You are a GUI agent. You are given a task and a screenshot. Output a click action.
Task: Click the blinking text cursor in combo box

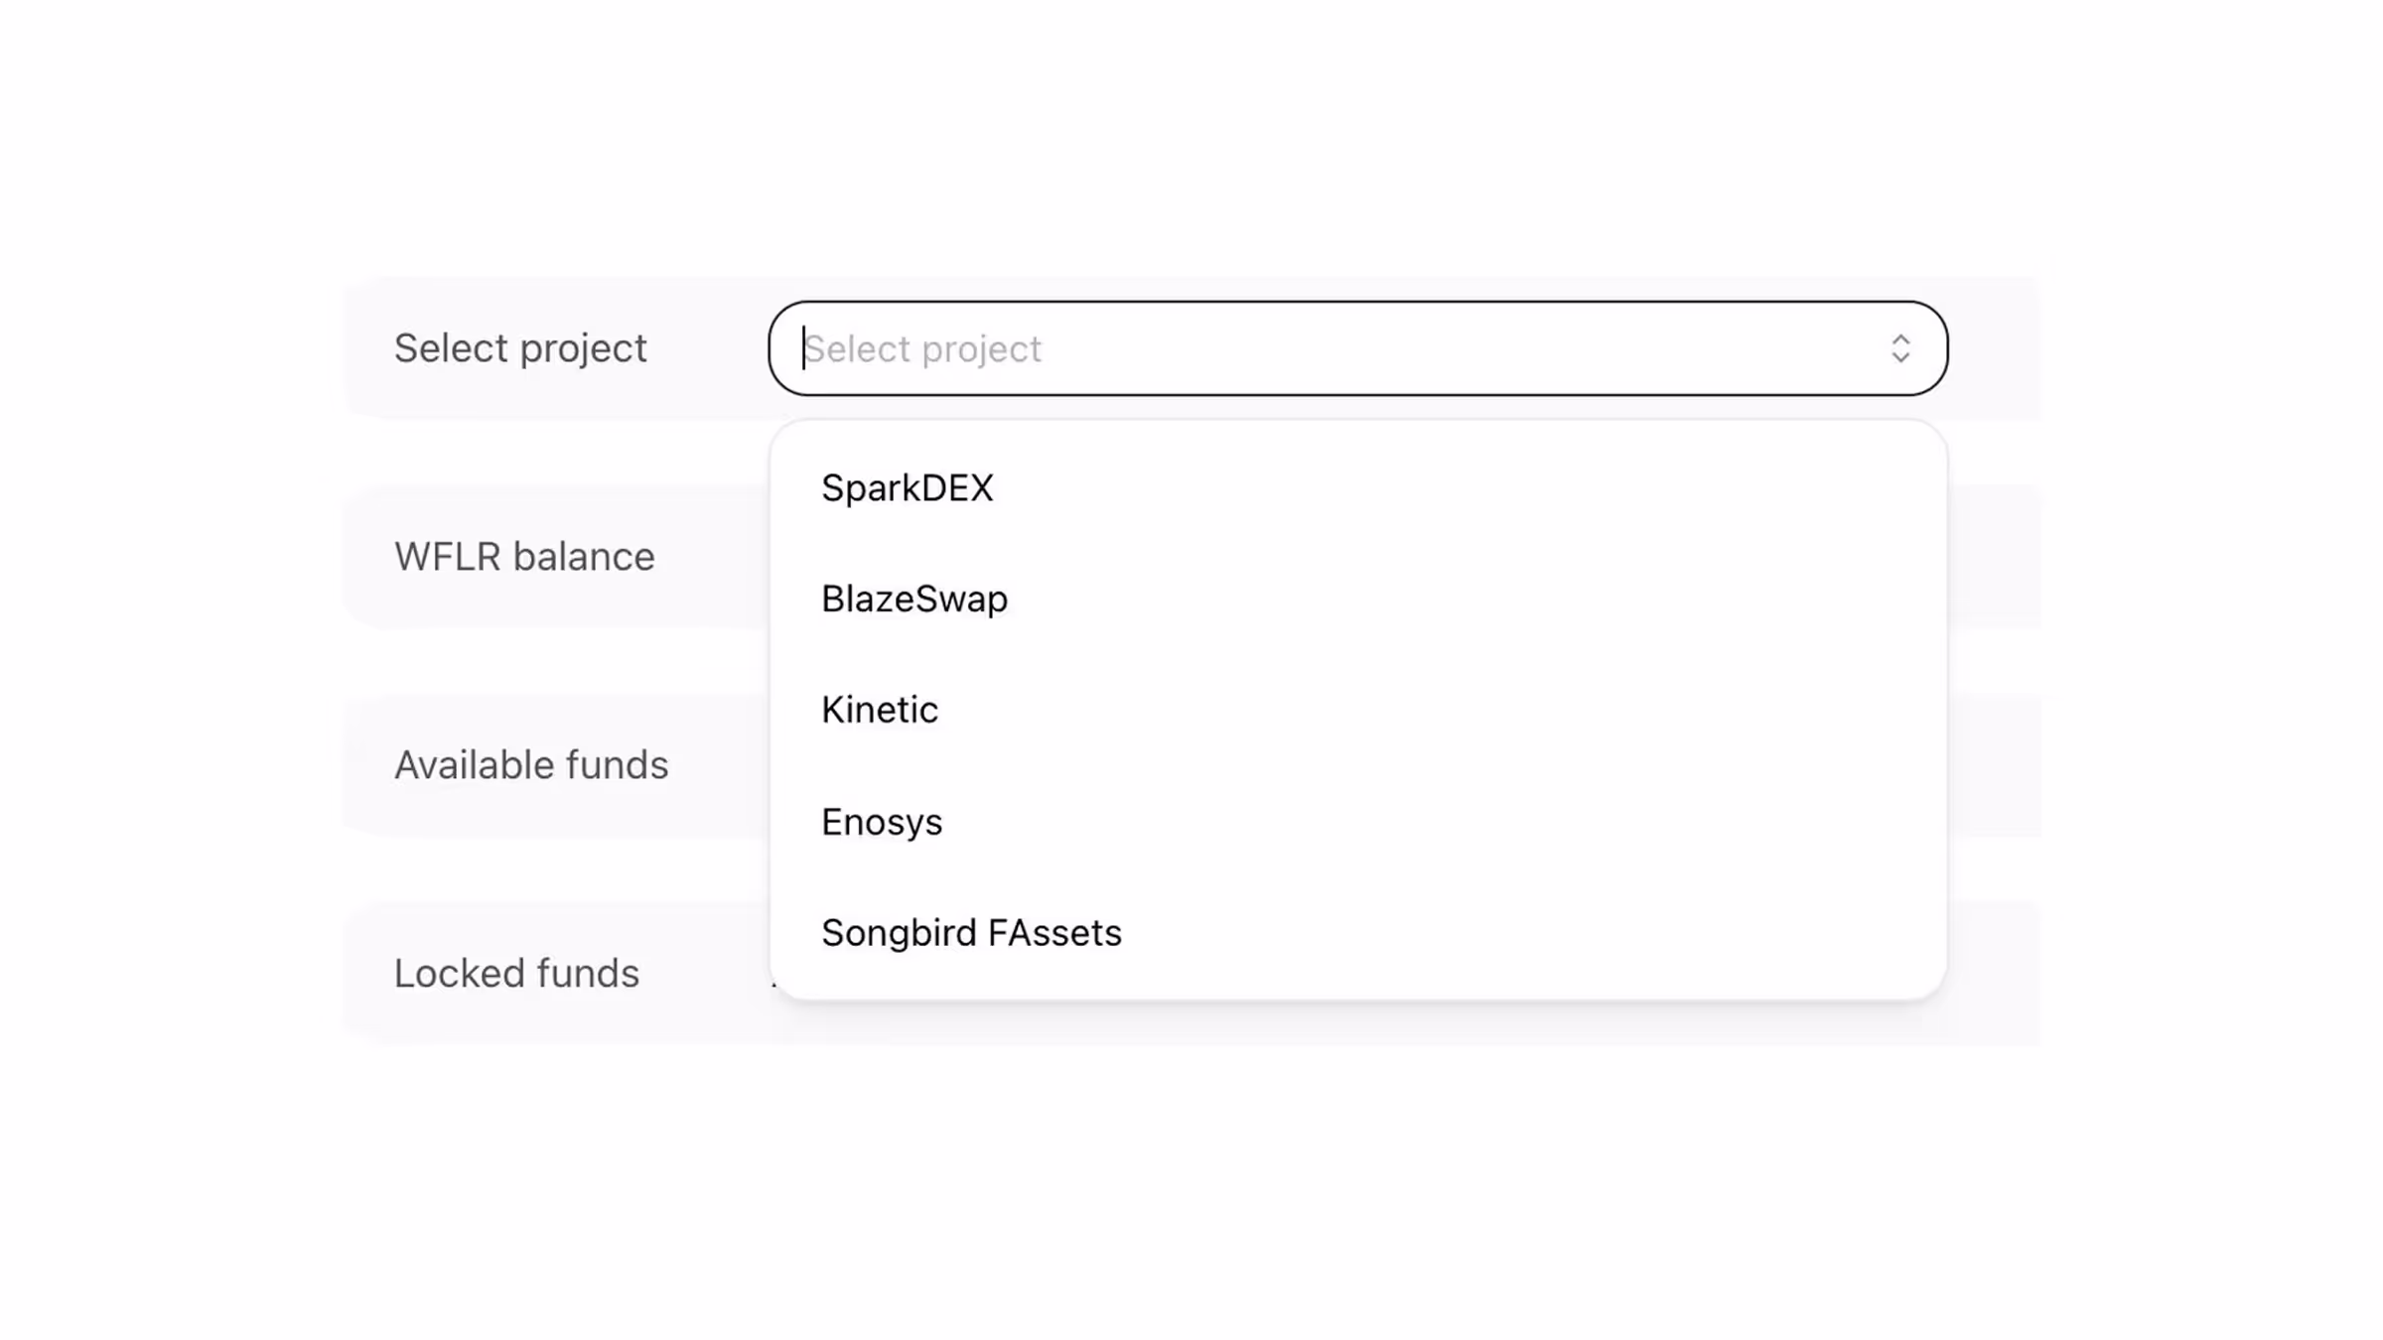[x=803, y=348]
